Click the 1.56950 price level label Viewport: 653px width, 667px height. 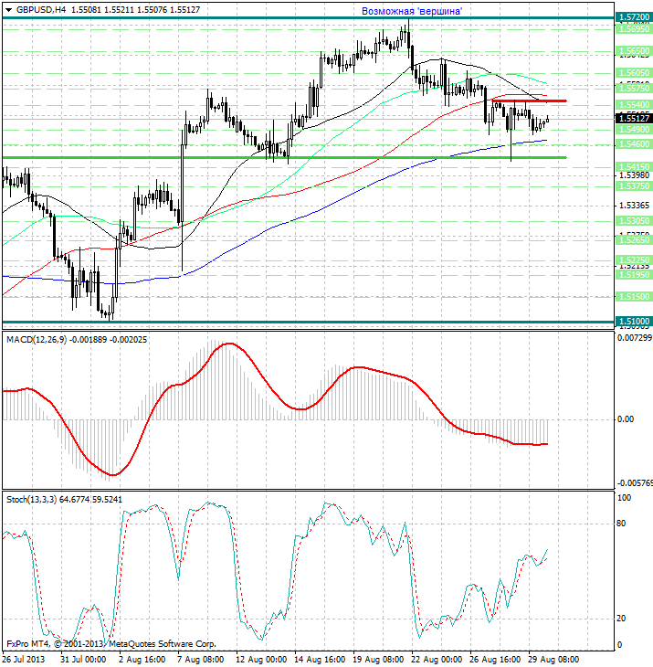coord(634,29)
